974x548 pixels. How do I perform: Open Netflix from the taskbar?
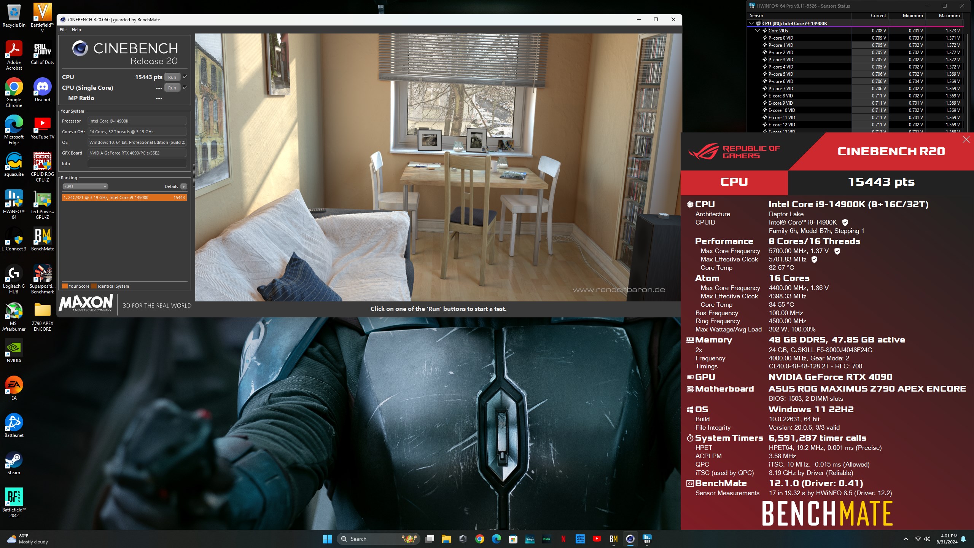563,539
